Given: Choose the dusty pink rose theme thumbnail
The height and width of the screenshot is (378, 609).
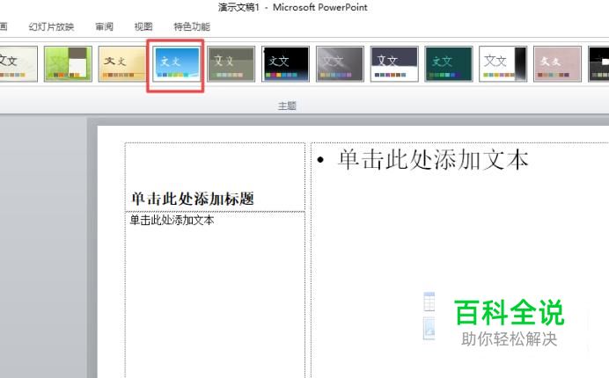Looking at the screenshot, I should tap(557, 64).
